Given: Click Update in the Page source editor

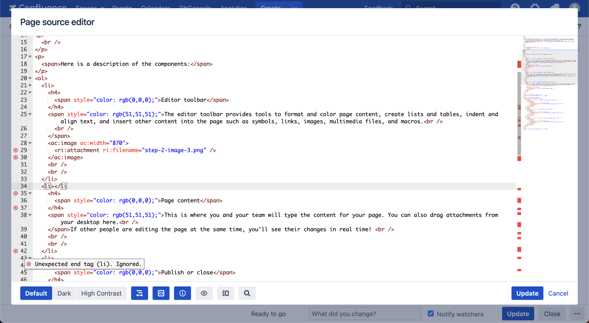Looking at the screenshot, I should pos(527,293).
